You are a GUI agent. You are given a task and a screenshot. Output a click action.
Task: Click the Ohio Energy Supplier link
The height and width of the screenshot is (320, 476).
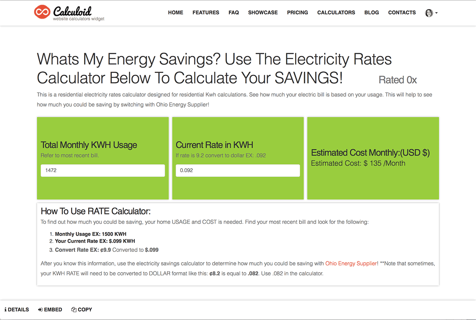coord(351,263)
